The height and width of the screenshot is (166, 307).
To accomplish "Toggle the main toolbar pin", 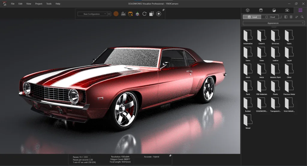I will (x=163, y=10).
